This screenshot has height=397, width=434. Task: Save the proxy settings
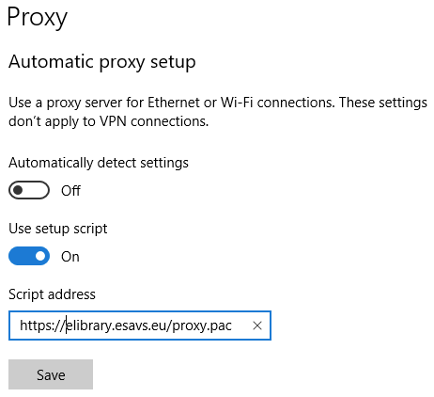click(51, 374)
